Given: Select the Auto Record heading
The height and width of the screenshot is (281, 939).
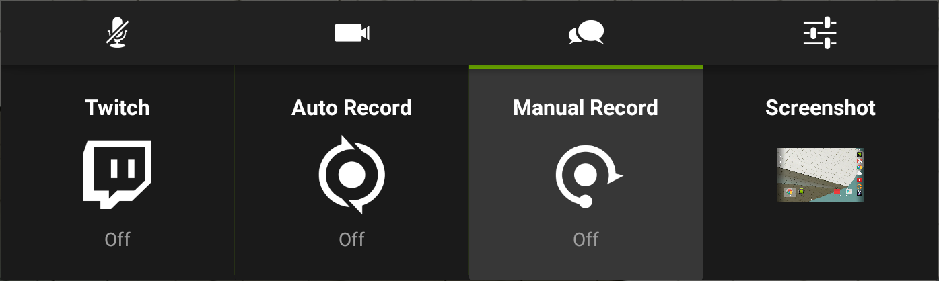Looking at the screenshot, I should [x=351, y=108].
